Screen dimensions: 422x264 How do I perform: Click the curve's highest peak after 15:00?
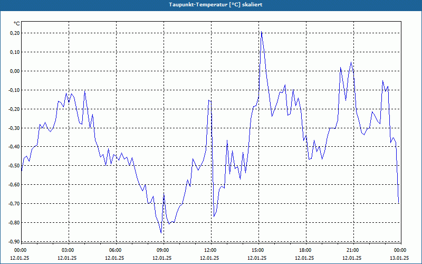(x=261, y=32)
